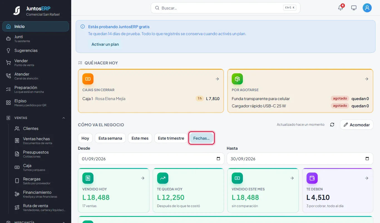Open the notifications bell
The height and width of the screenshot is (223, 380).
(340, 8)
